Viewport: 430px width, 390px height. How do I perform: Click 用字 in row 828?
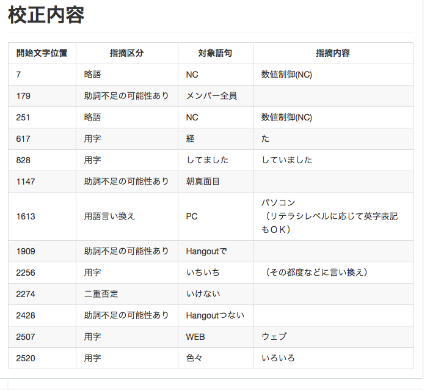[93, 160]
